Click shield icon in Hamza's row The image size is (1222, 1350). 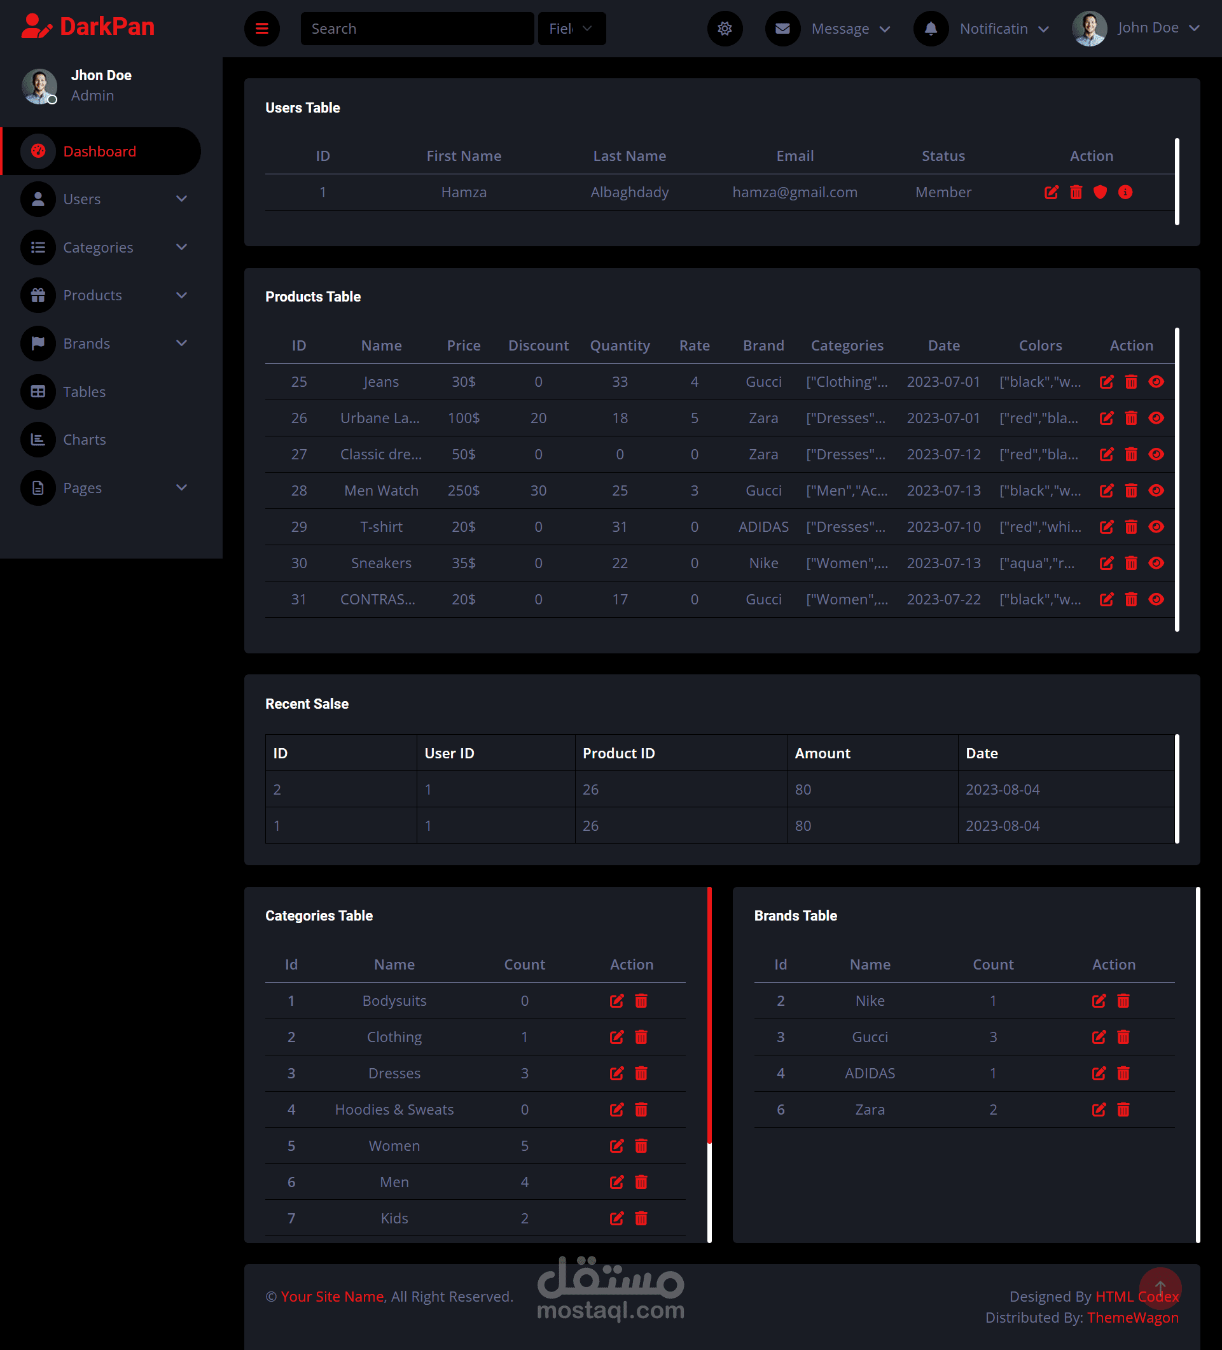click(x=1099, y=193)
